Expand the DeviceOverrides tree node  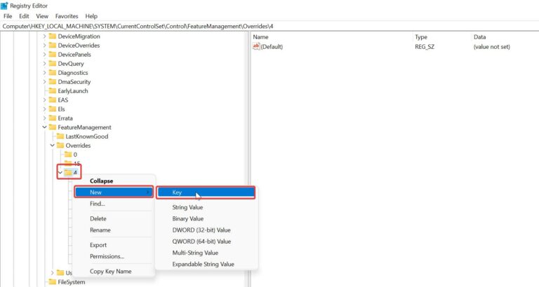click(x=44, y=45)
